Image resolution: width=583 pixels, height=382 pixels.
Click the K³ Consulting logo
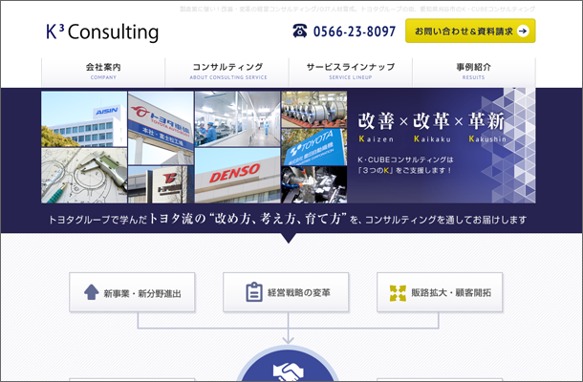102,32
